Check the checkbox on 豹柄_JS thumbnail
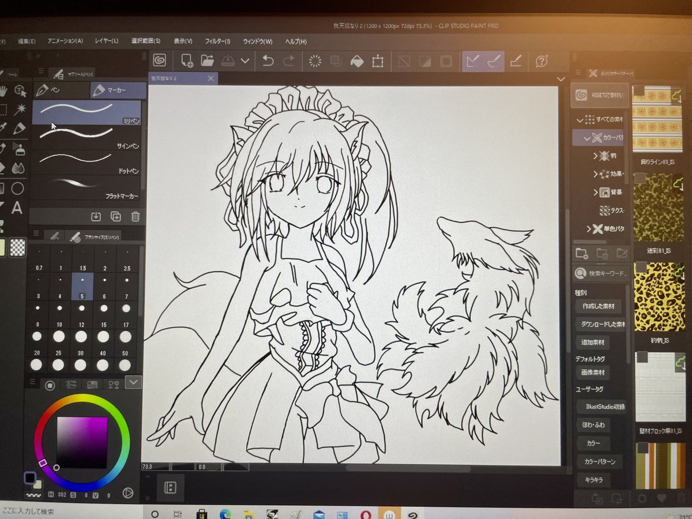Screen dimensions: 692x519 pos(640,267)
